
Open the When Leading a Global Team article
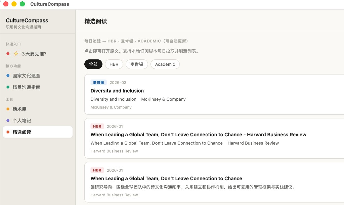[198, 135]
